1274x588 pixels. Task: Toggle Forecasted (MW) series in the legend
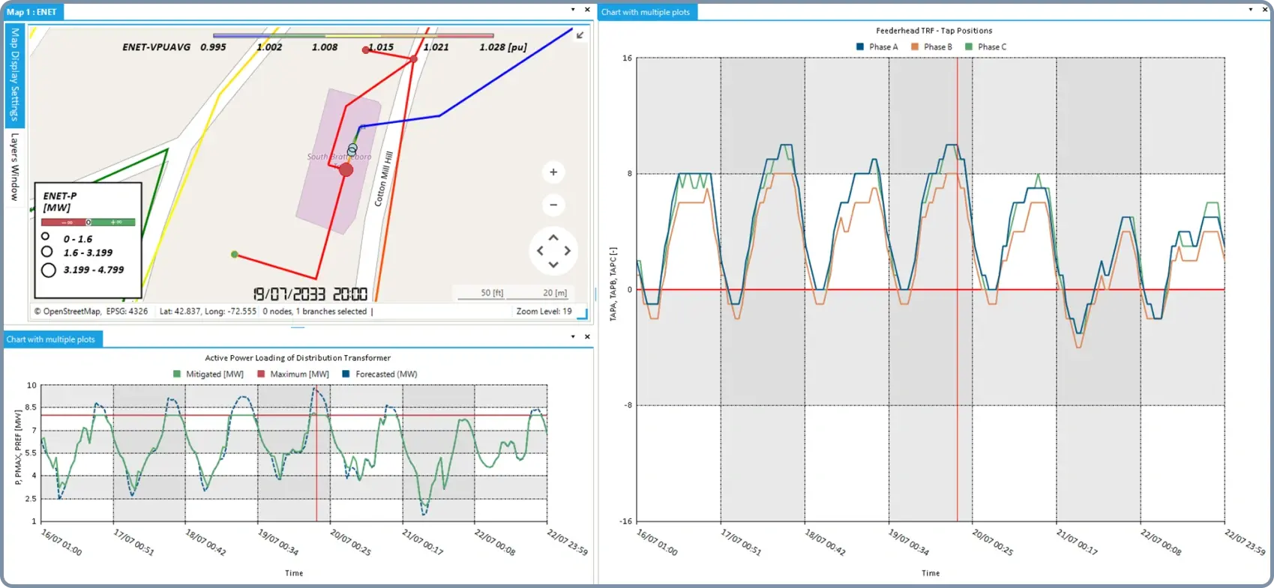click(x=379, y=375)
